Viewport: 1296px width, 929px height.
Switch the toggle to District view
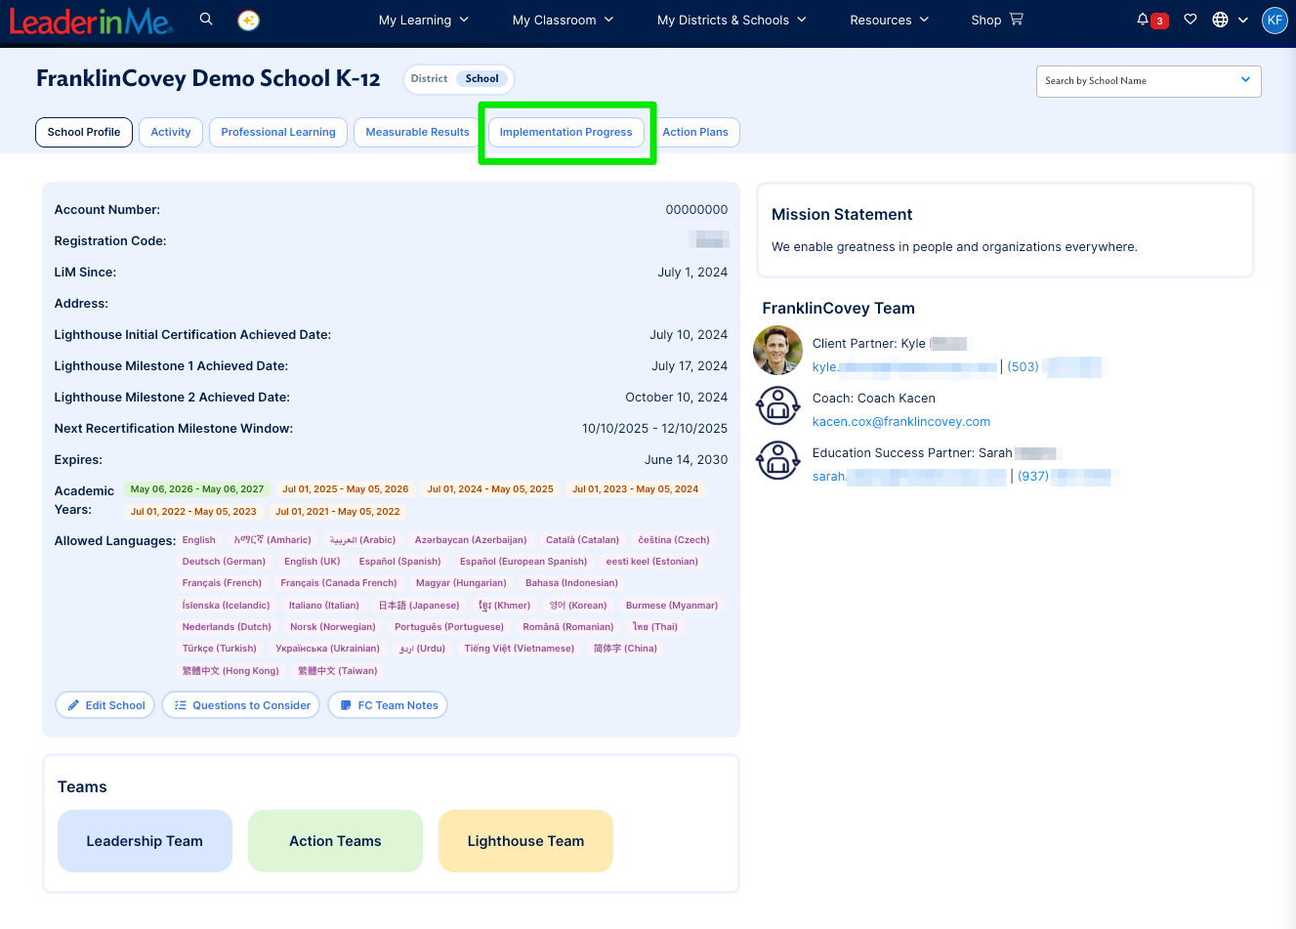click(x=429, y=79)
